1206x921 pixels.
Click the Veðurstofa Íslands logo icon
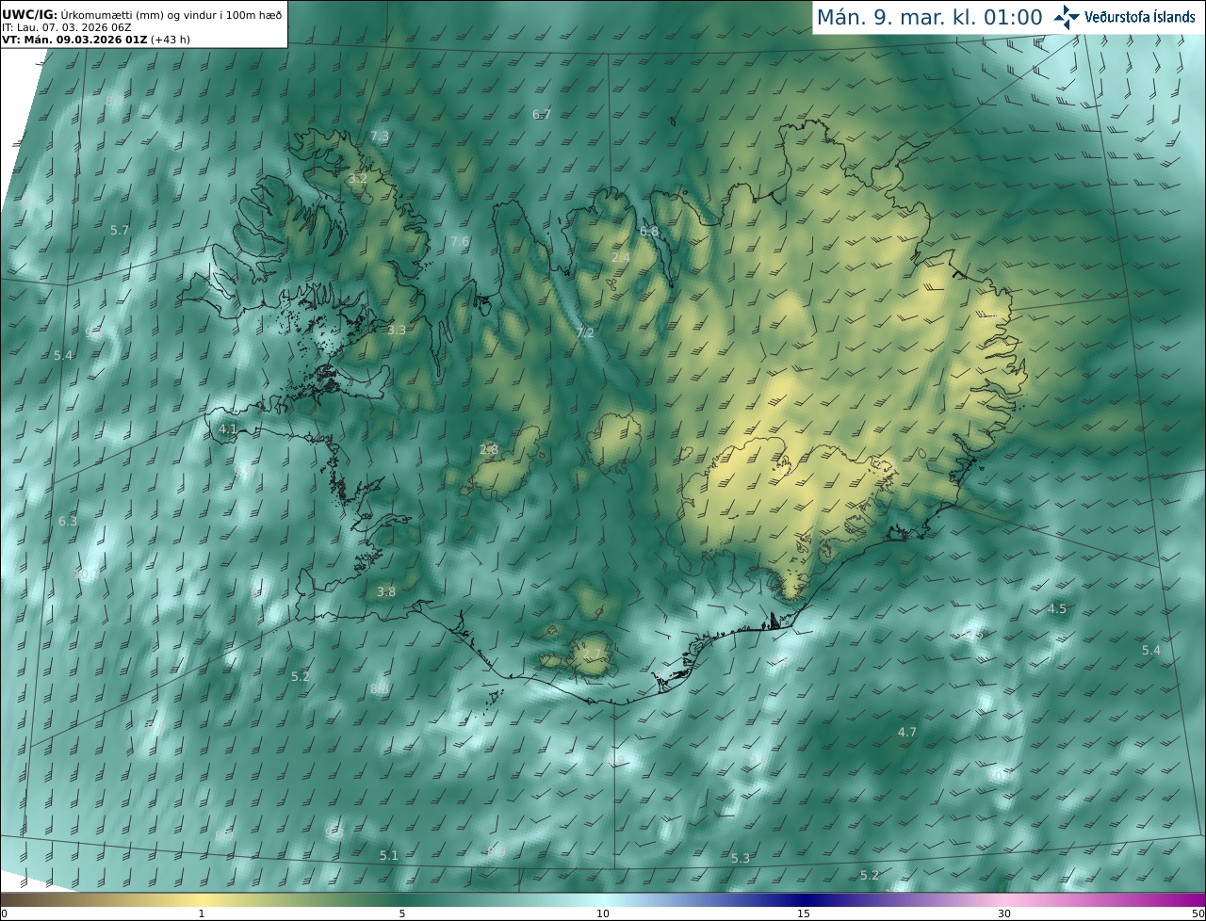[x=1067, y=16]
